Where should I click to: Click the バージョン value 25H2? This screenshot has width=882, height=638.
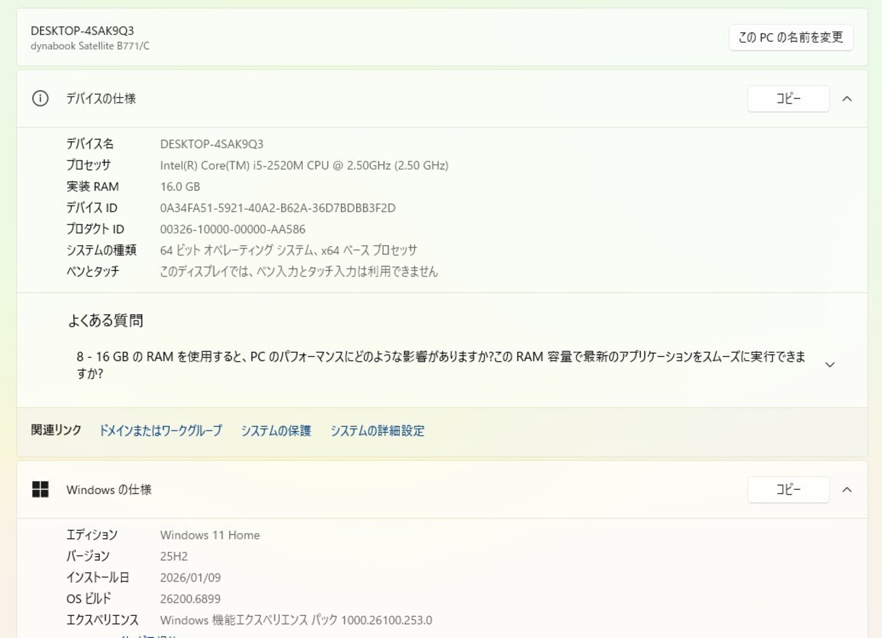174,556
